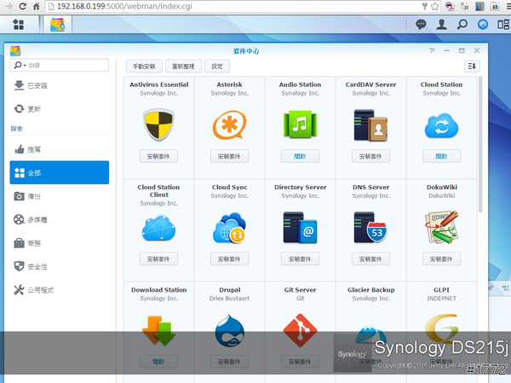Open the DSM search magnifier icon
The height and width of the screenshot is (383, 511).
[x=462, y=24]
